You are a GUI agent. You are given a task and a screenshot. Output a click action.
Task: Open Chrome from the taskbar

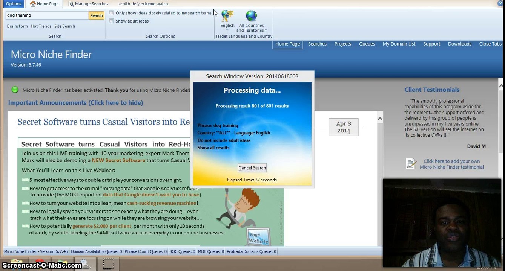40,264
